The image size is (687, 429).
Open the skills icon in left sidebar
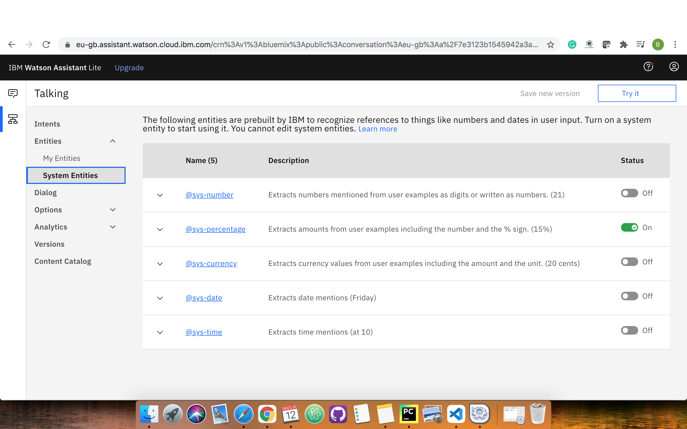pos(13,119)
